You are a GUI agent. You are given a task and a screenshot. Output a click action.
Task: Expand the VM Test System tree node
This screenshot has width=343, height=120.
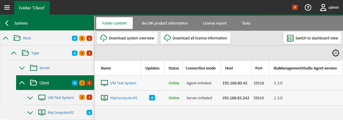(30, 98)
